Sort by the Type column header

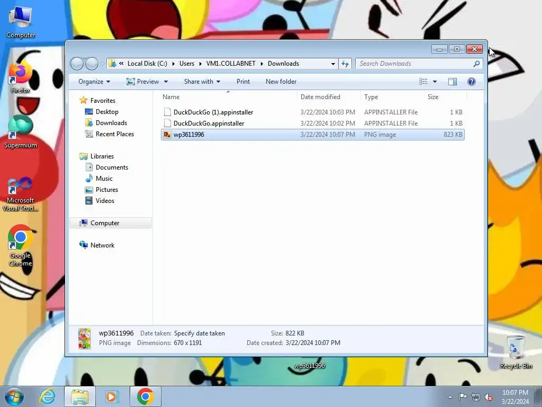point(392,97)
